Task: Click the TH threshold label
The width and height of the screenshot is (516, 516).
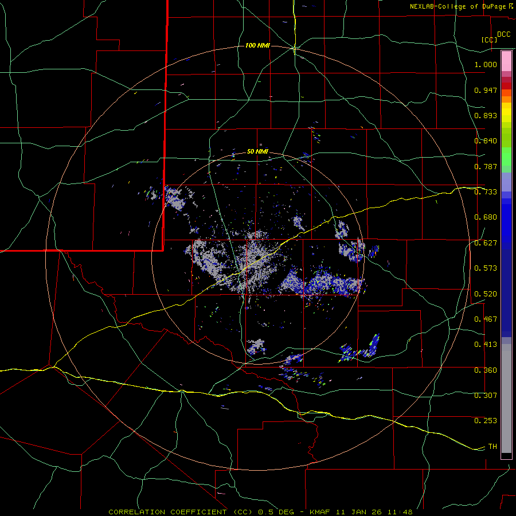Action: click(x=492, y=447)
